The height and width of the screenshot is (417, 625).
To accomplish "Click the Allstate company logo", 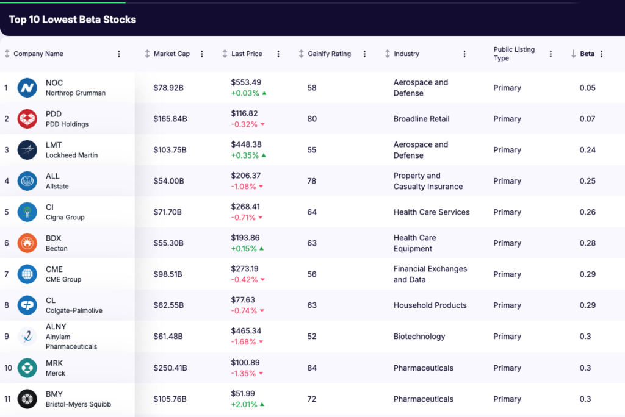I will [x=27, y=180].
